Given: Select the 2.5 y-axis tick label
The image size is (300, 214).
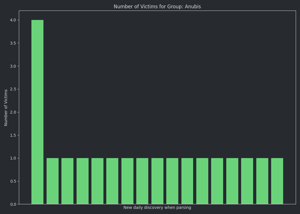Looking at the screenshot, I should (x=13, y=89).
